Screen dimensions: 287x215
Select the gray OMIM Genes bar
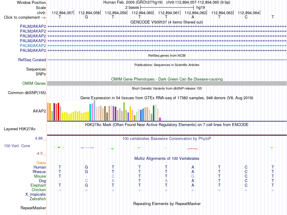(x=167, y=83)
